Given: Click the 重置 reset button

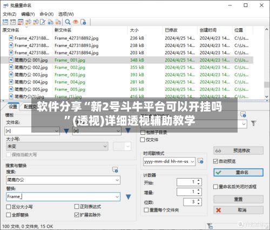Looking at the screenshot, I should click(238, 199).
